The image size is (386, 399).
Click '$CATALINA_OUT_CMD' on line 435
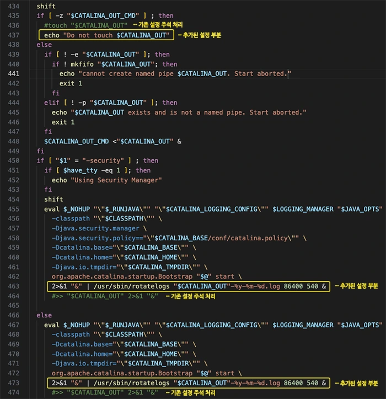pos(103,16)
